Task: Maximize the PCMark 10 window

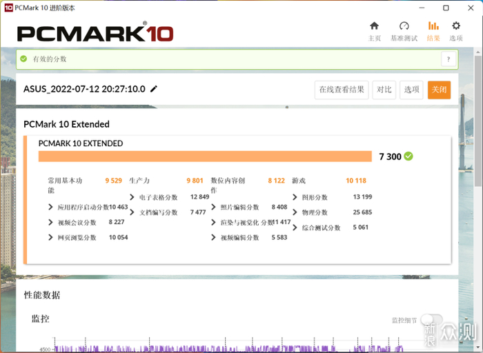Action: tap(446, 8)
